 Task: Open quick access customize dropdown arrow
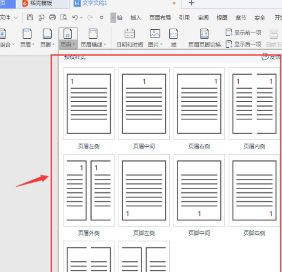tap(102, 18)
